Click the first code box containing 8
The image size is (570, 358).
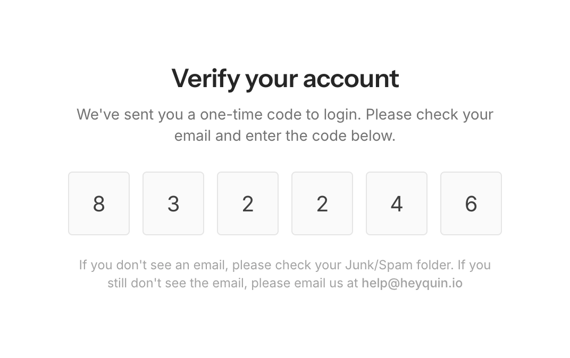click(99, 203)
